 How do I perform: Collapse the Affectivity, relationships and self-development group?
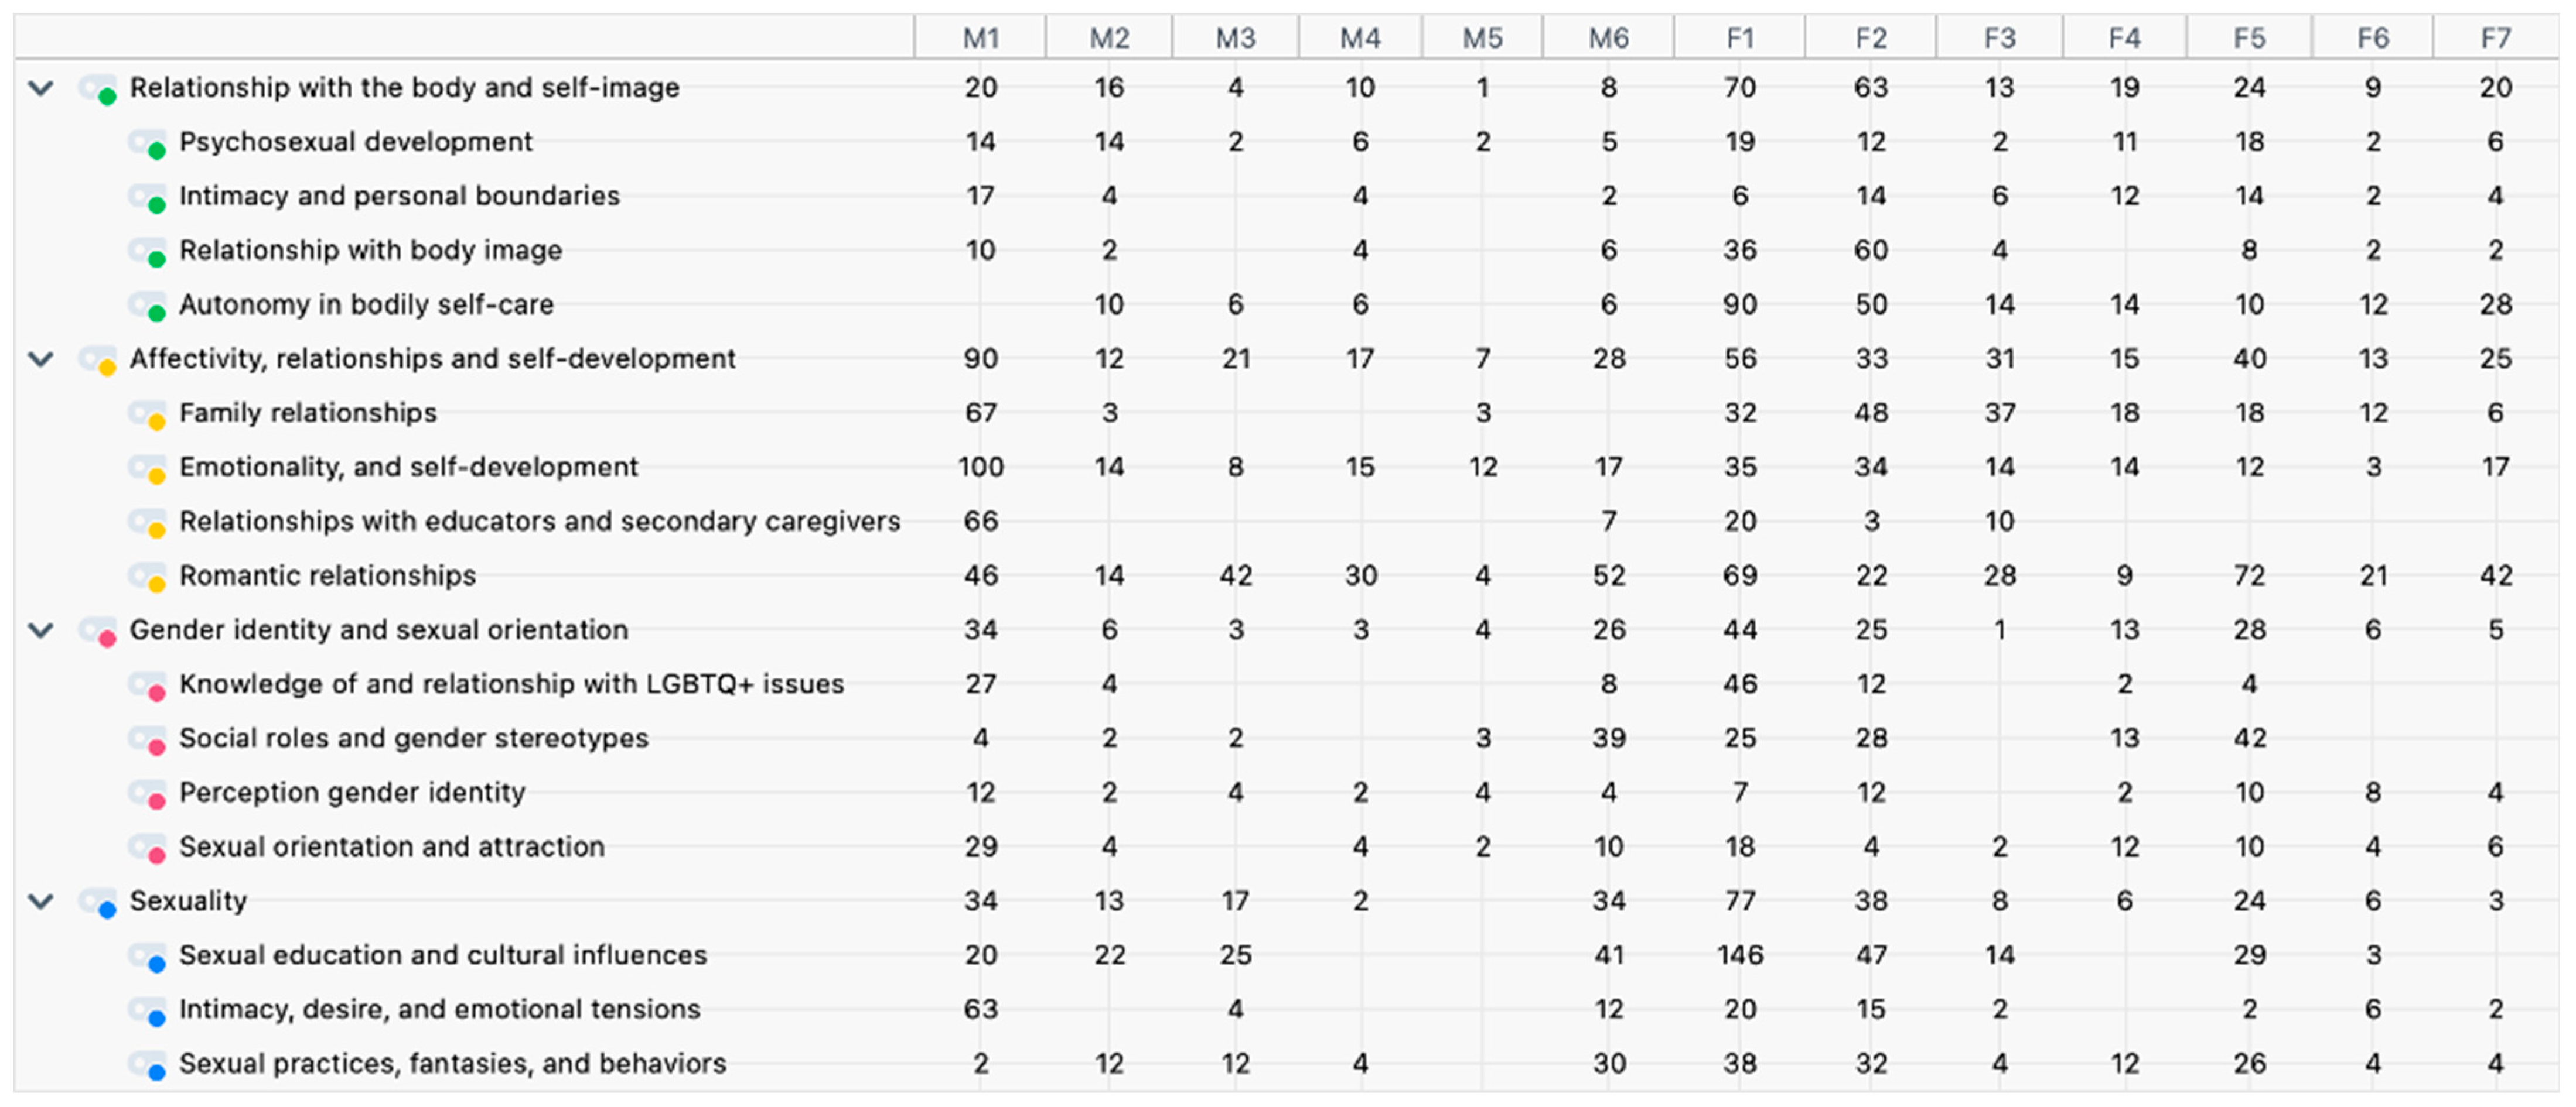tap(40, 359)
